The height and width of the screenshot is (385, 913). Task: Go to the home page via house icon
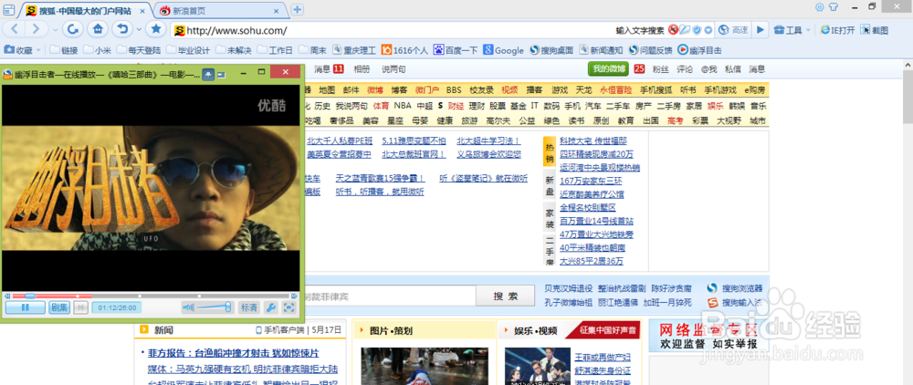[x=98, y=29]
